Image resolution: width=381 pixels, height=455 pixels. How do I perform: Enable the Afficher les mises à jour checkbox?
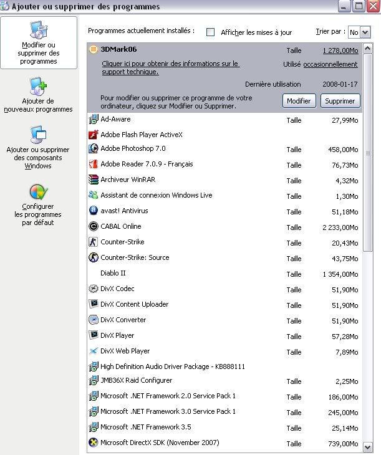coord(211,32)
